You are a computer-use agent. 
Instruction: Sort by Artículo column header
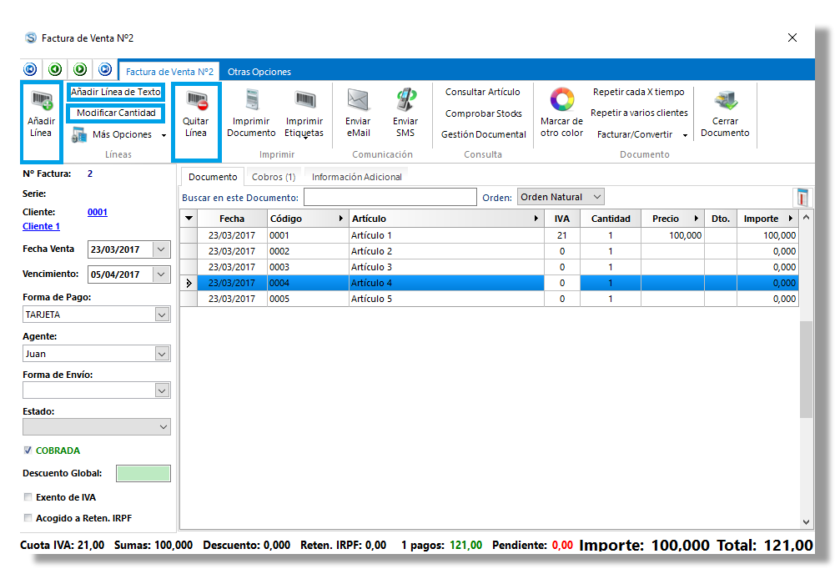446,219
